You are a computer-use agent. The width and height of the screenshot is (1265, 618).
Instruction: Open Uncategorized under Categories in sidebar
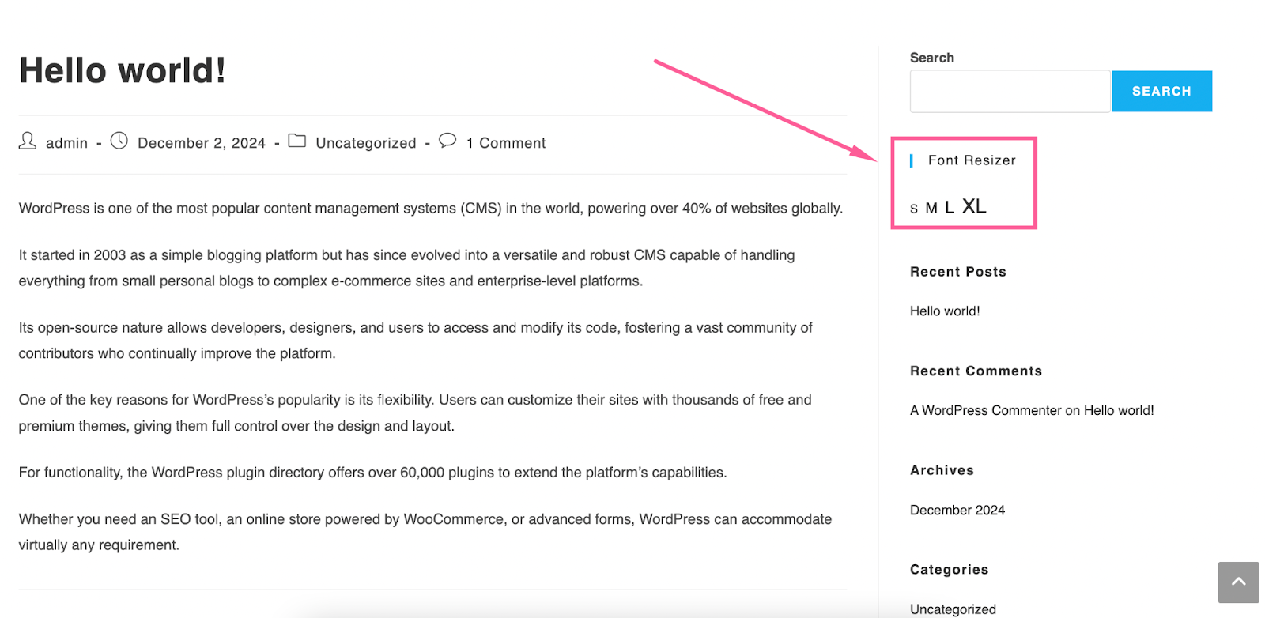pos(953,609)
